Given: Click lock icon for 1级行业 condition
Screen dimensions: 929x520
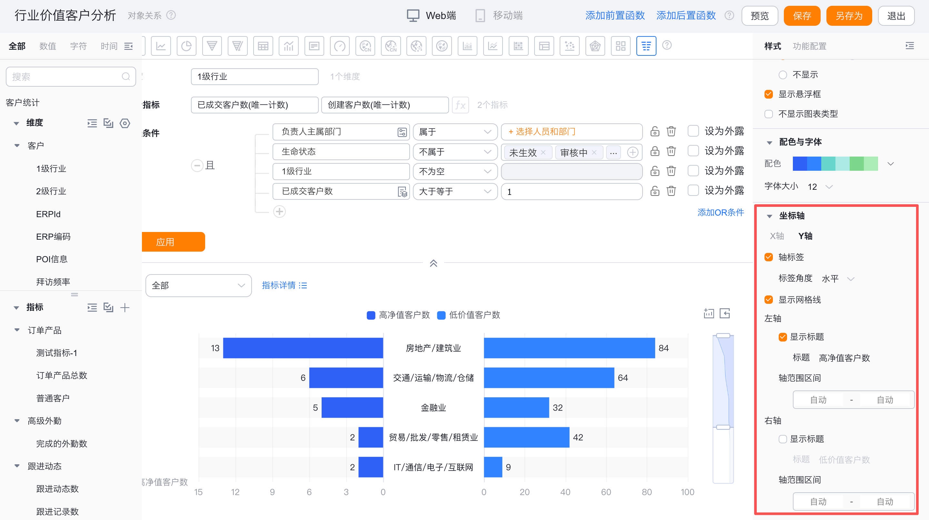Looking at the screenshot, I should tap(654, 171).
